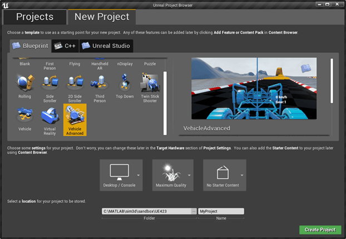Image resolution: width=346 pixels, height=239 pixels.
Task: Click the Flying template label
Action: [75, 64]
